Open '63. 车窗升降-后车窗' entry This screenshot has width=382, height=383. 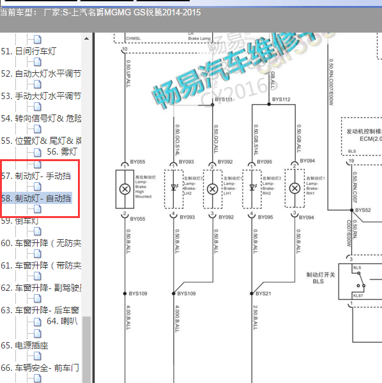pyautogui.click(x=40, y=310)
